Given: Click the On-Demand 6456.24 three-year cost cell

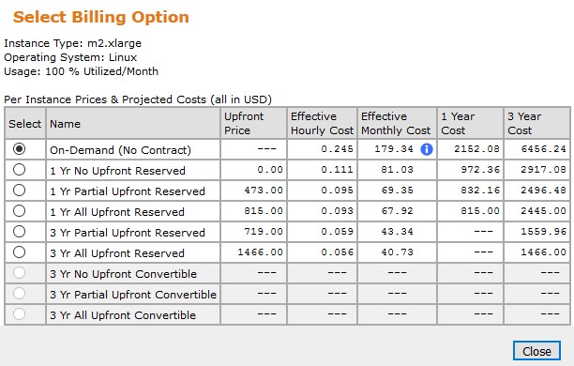Looking at the screenshot, I should pos(537,149).
